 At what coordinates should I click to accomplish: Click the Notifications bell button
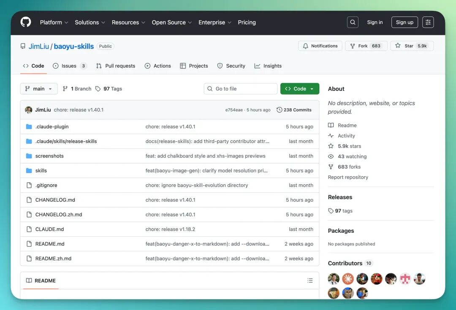click(320, 46)
